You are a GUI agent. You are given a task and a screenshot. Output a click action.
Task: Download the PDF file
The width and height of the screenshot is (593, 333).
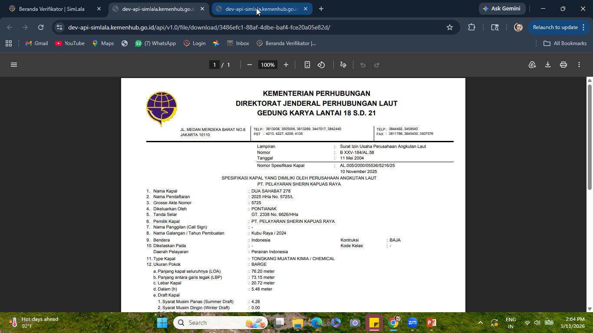pyautogui.click(x=548, y=65)
